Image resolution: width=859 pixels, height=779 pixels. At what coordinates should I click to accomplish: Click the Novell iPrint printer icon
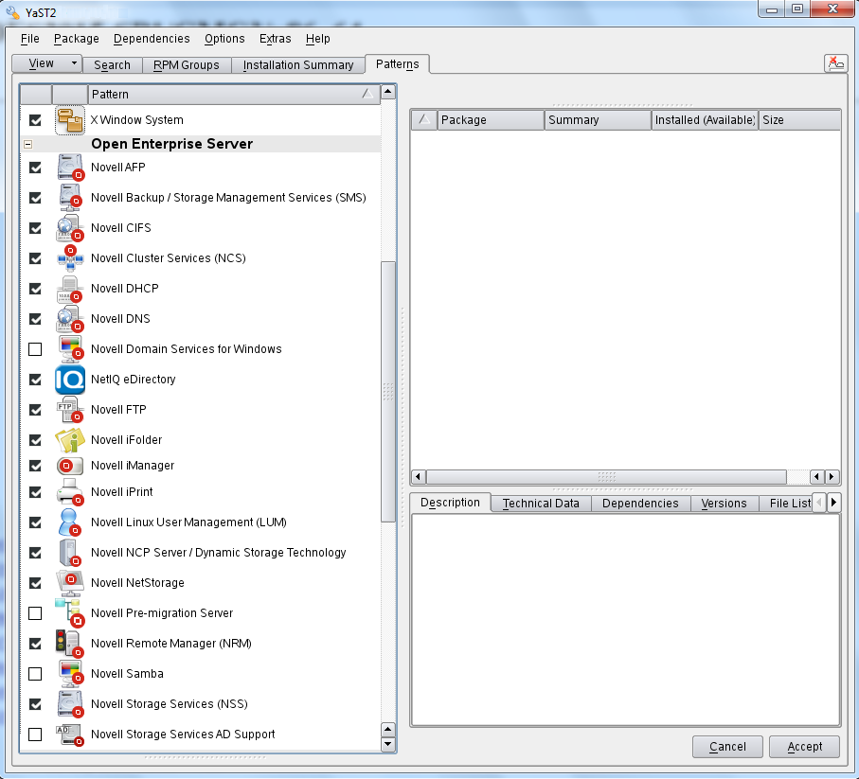tap(70, 491)
